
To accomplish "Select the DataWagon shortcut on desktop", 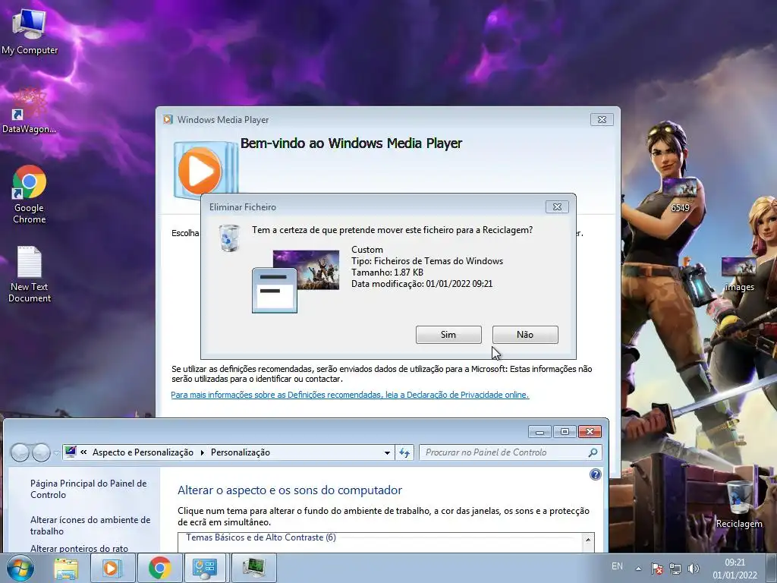I will (x=29, y=111).
